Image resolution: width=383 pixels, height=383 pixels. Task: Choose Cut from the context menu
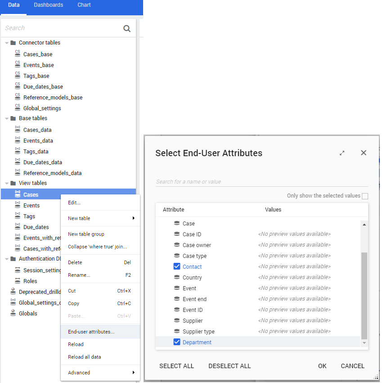point(100,291)
